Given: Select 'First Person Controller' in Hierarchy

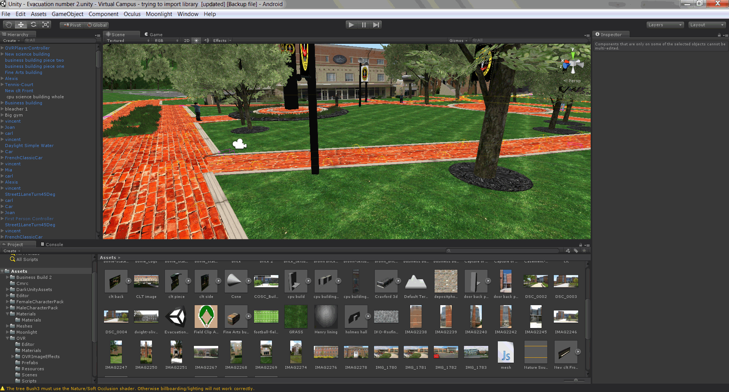Looking at the screenshot, I should click(29, 219).
